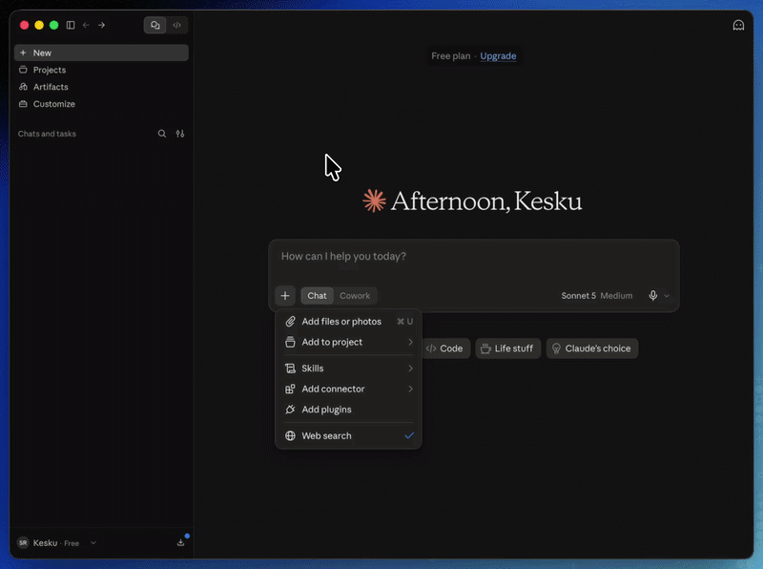Start a New chat in sidebar

coord(101,53)
